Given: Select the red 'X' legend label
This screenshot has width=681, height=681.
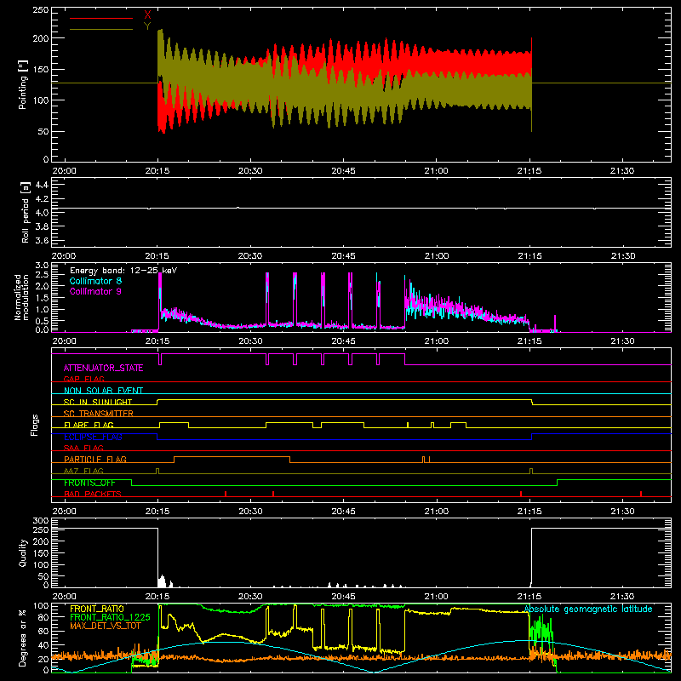Looking at the screenshot, I should click(x=147, y=15).
